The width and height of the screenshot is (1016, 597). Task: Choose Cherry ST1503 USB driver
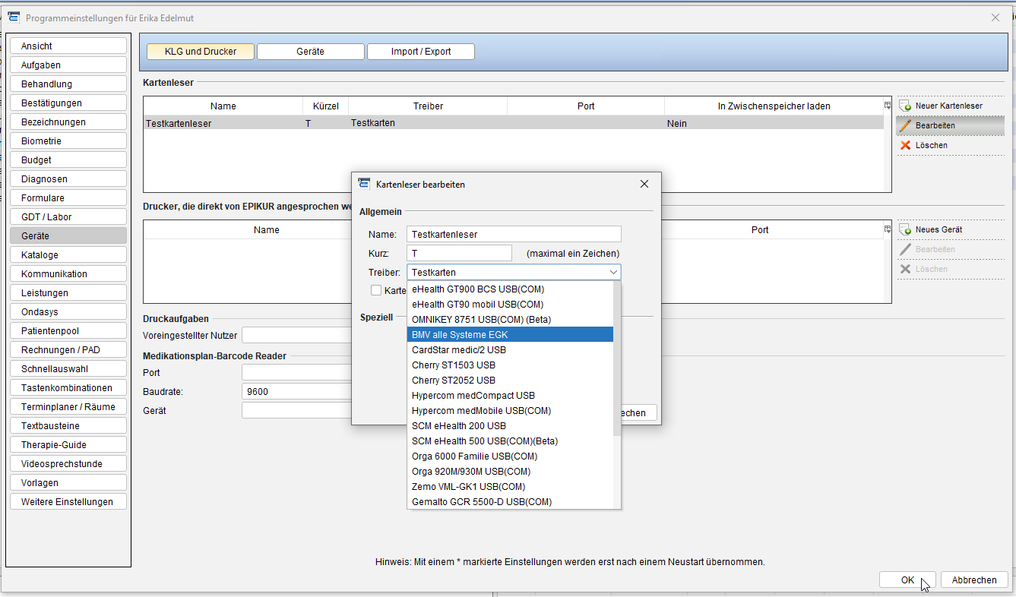click(x=510, y=365)
